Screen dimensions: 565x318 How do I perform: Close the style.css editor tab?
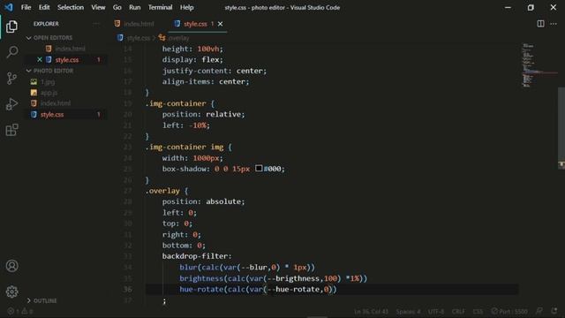(220, 24)
